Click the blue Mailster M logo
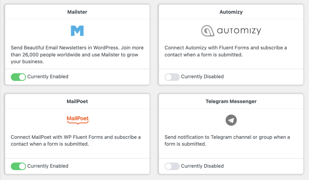This screenshot has height=180, width=309. (x=77, y=31)
